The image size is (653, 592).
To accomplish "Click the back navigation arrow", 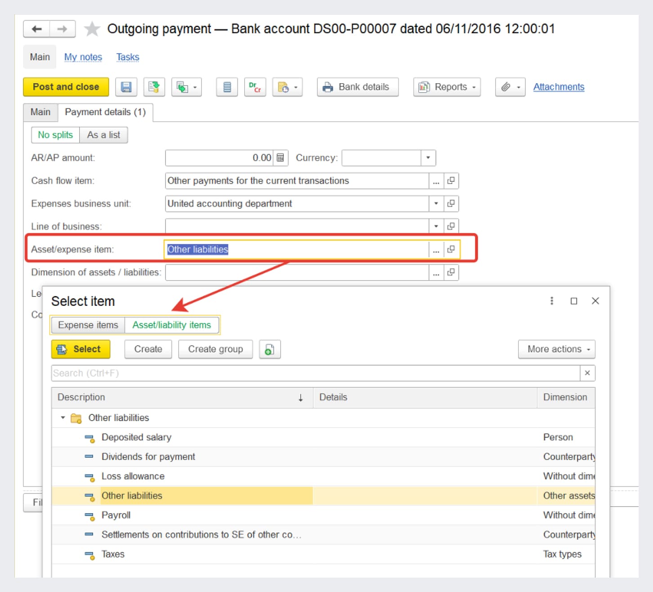I will pos(36,29).
